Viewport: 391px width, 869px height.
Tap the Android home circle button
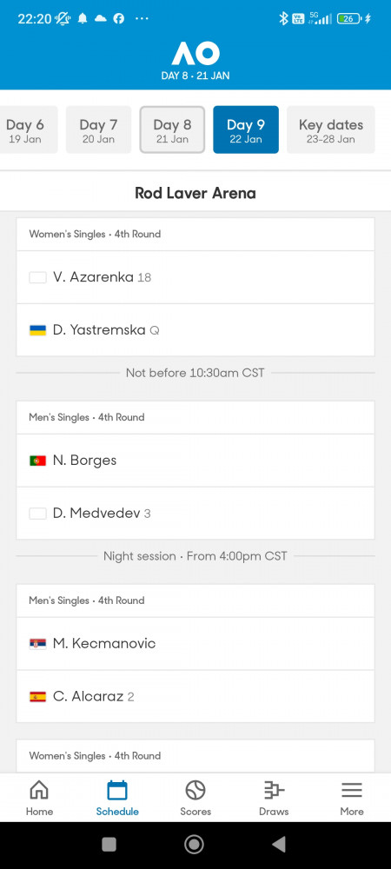coord(194,844)
